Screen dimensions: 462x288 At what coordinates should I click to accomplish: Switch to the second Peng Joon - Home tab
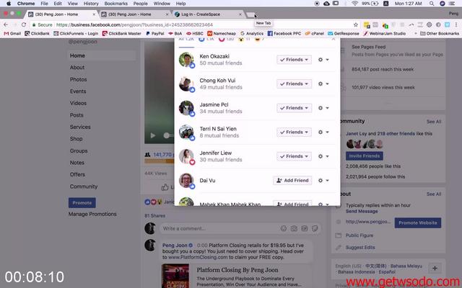pos(135,14)
